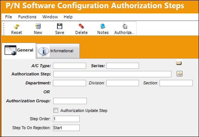Click the 'OR' text

coord(47,92)
